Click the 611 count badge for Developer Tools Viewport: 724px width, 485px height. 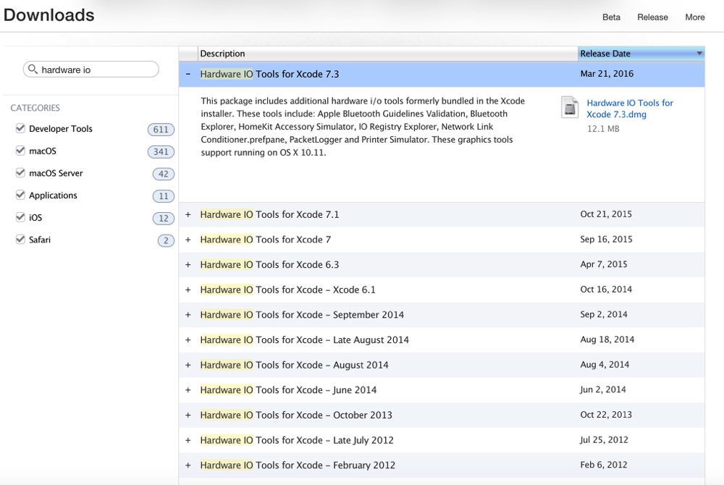[x=161, y=130]
